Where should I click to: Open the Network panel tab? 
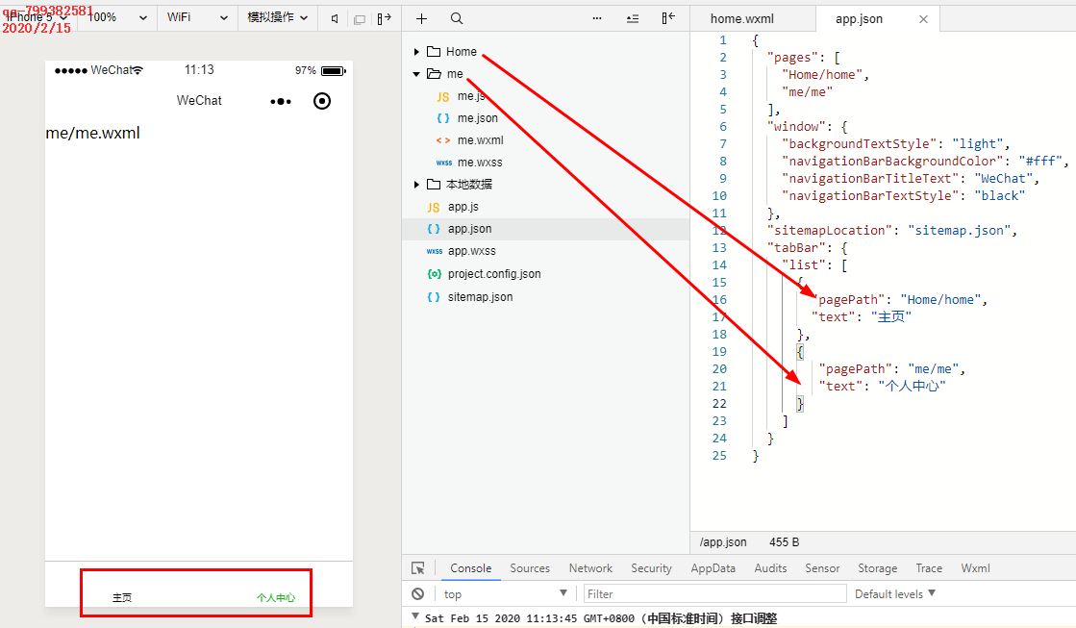(x=590, y=567)
